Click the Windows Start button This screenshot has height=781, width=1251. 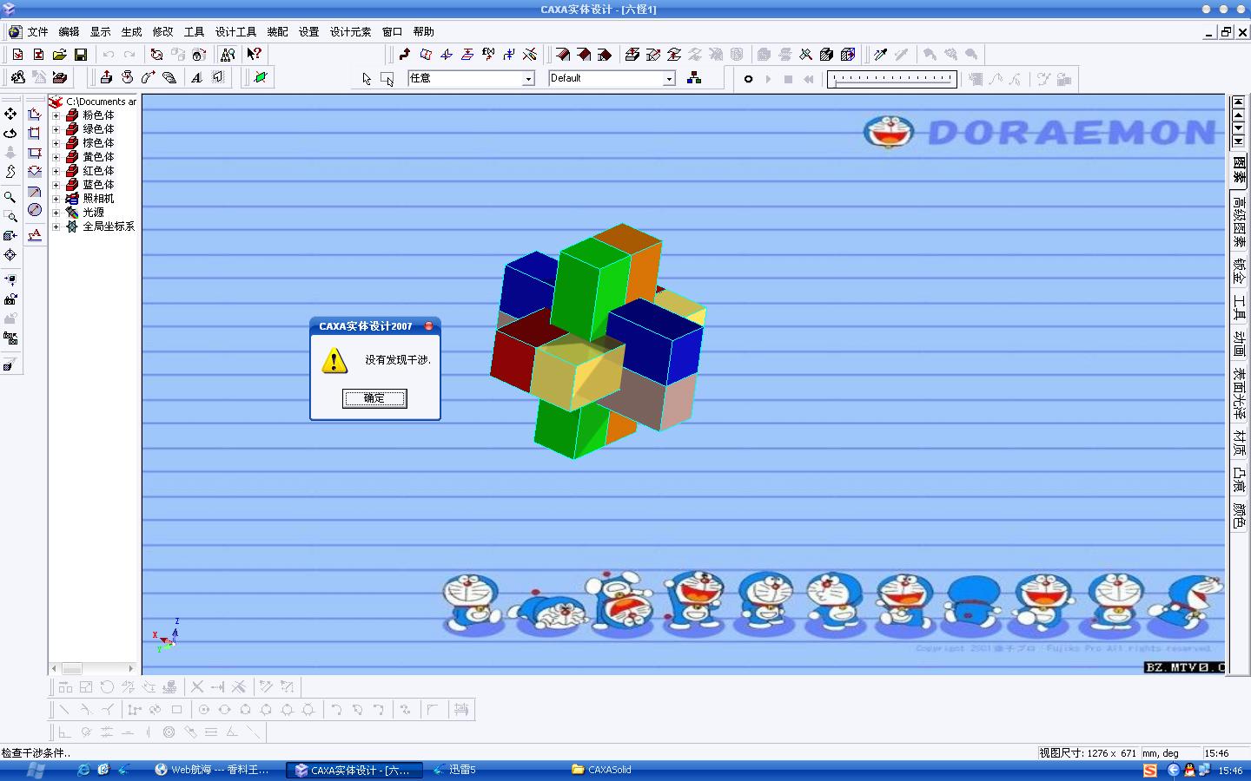click(x=36, y=770)
